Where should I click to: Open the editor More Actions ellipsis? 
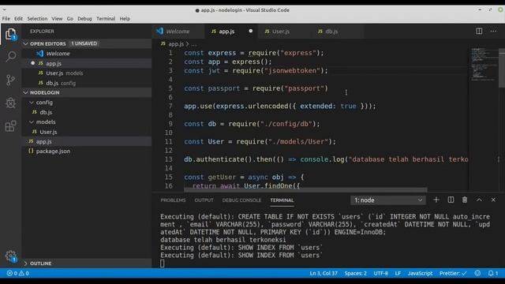[493, 32]
